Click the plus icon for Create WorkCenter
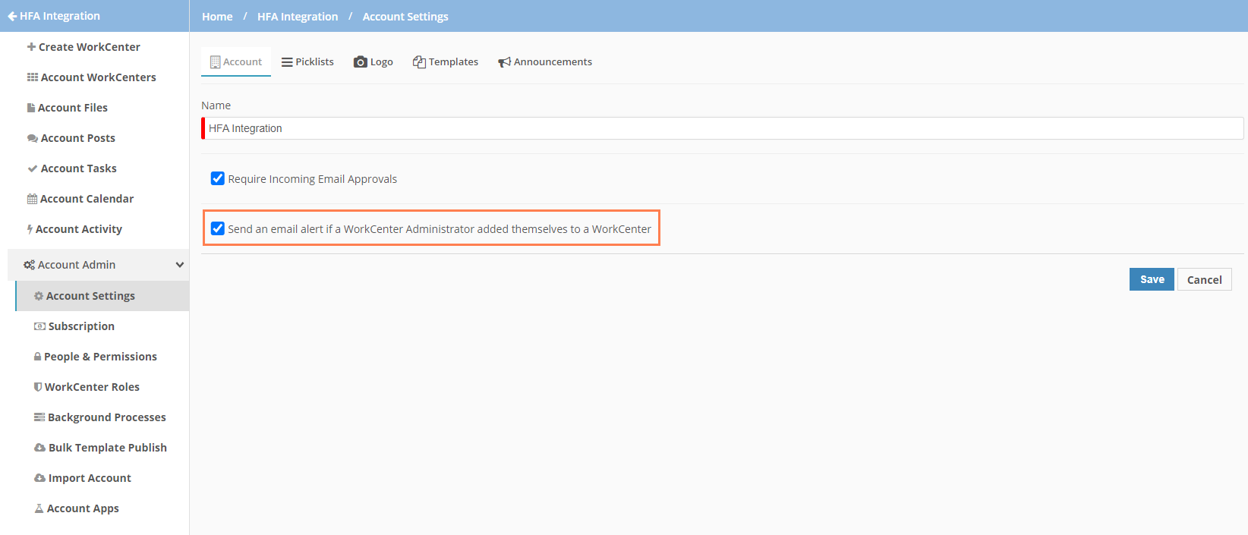This screenshot has height=535, width=1248. [31, 47]
